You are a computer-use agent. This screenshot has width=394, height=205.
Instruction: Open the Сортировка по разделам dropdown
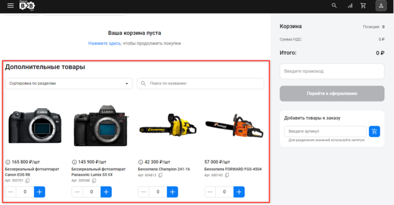point(68,84)
